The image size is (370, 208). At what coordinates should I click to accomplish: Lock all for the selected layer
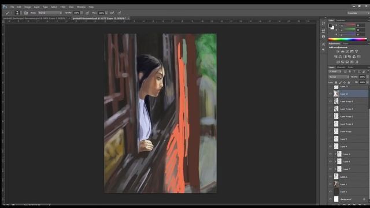(349, 83)
